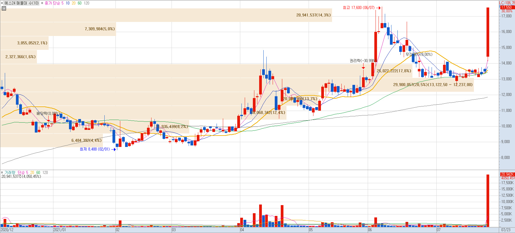Click the 10,000 price axis label
This screenshot has height=233, width=515.
pyautogui.click(x=507, y=126)
